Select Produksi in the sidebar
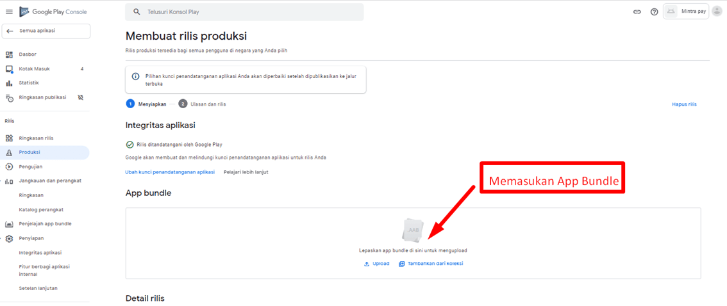The height and width of the screenshot is (306, 727). [x=45, y=152]
